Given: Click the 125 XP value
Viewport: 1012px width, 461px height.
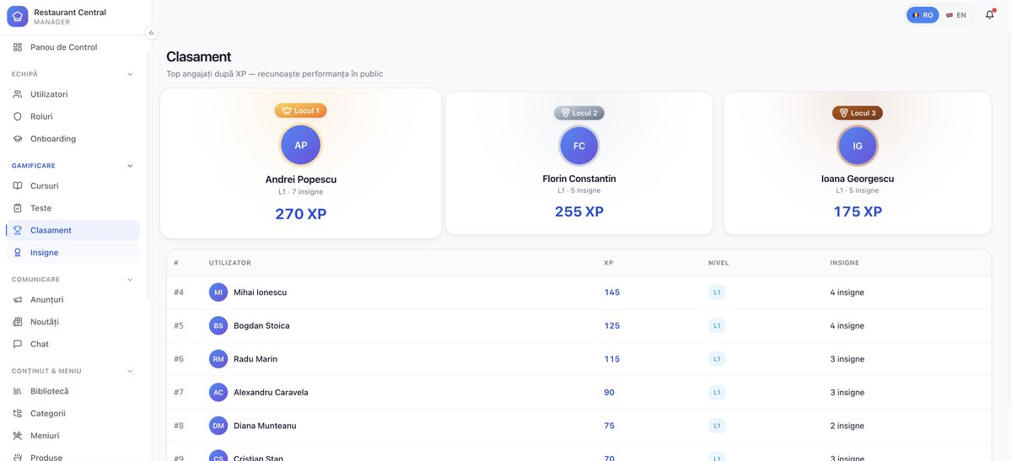Looking at the screenshot, I should point(612,325).
